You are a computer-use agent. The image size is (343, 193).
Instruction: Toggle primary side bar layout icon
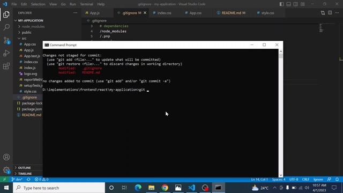[281, 4]
